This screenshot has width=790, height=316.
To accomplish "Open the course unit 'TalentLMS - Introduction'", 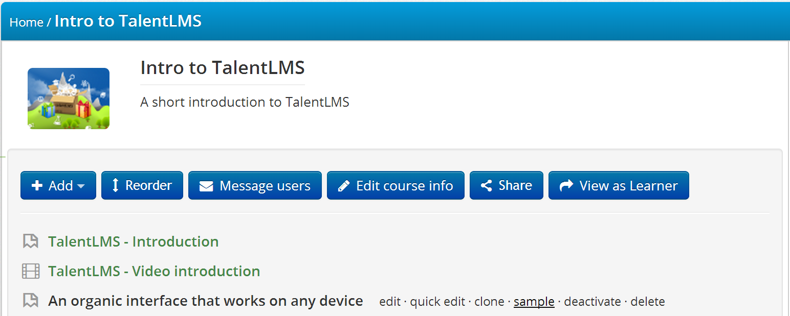I will 133,241.
